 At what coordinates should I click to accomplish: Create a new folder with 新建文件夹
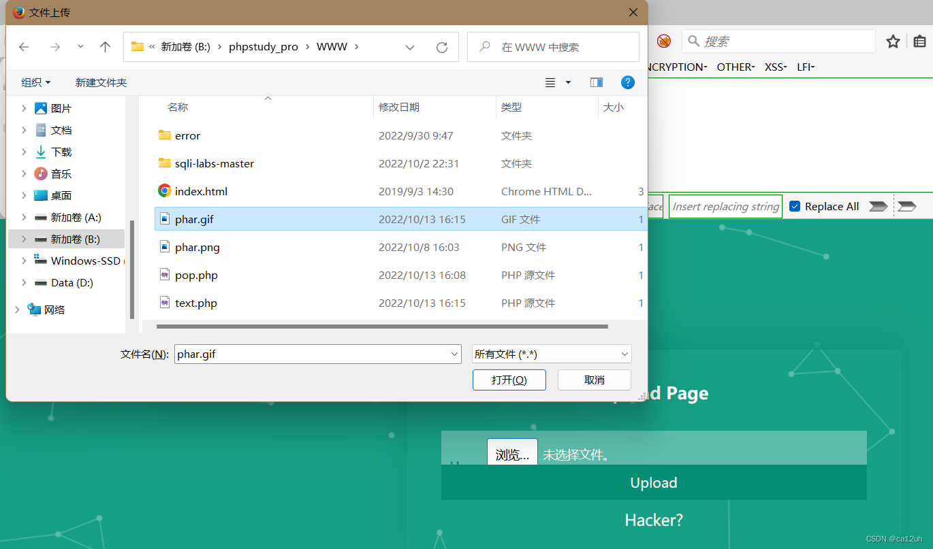coord(101,82)
